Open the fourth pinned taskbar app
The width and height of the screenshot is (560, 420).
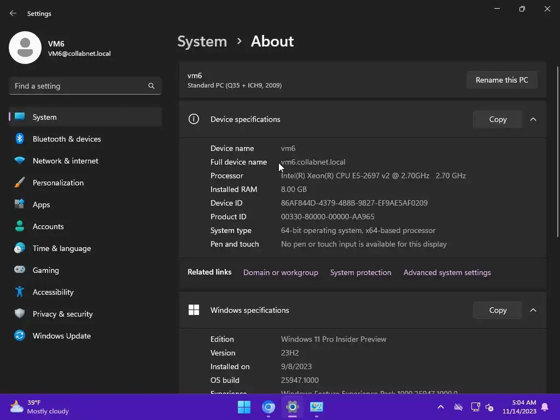[317, 407]
